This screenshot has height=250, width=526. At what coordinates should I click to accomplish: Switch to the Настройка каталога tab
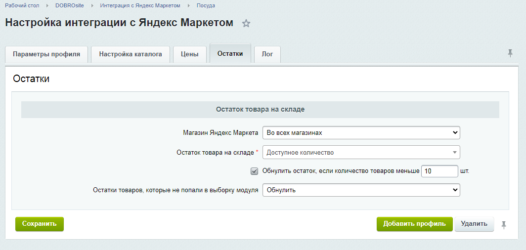131,54
